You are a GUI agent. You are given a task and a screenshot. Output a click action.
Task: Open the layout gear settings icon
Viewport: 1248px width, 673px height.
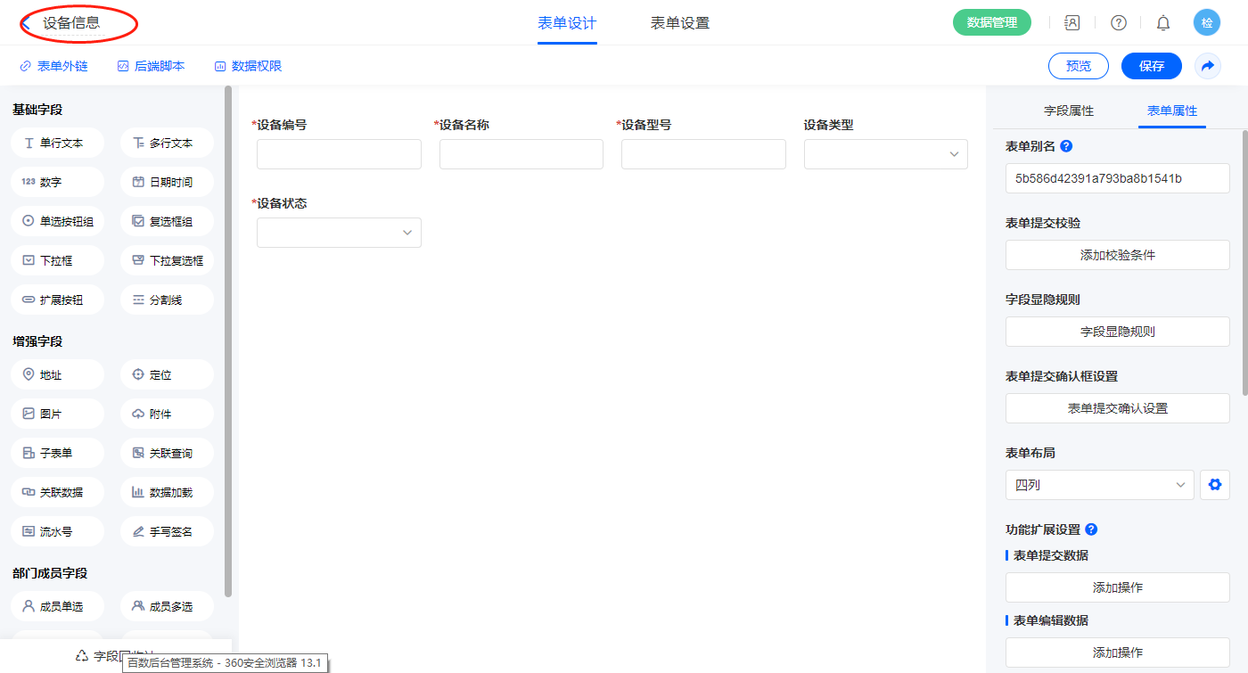tap(1214, 485)
